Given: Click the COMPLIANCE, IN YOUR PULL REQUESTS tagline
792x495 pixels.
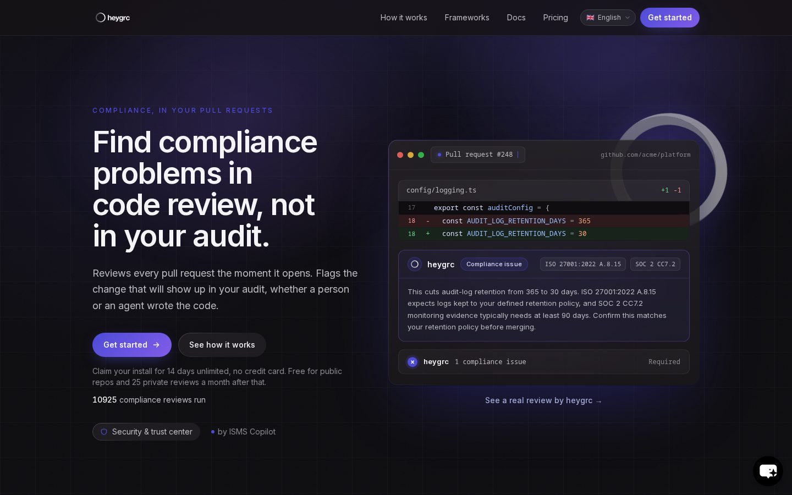Looking at the screenshot, I should coord(183,111).
